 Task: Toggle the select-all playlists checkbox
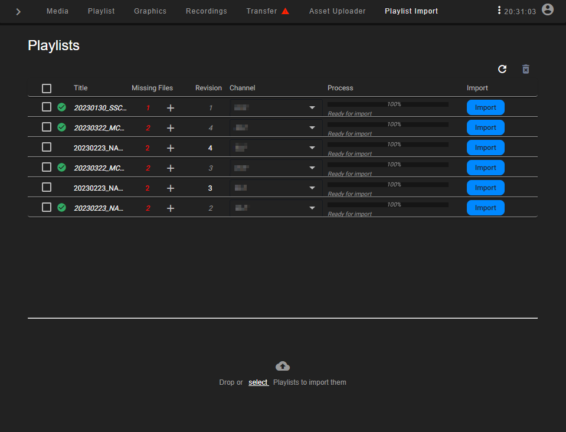[47, 89]
